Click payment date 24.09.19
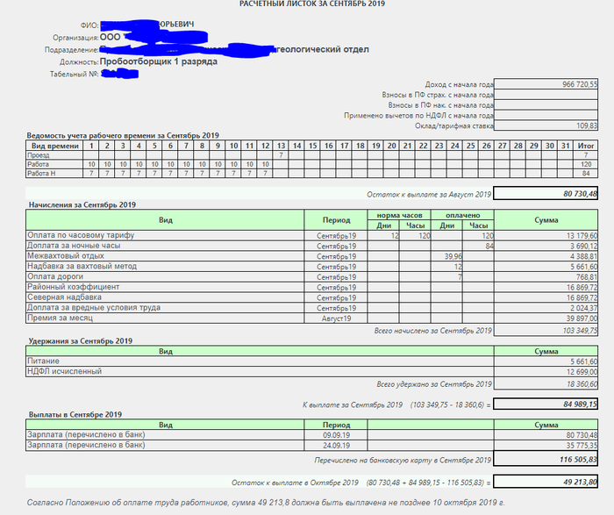 336,446
